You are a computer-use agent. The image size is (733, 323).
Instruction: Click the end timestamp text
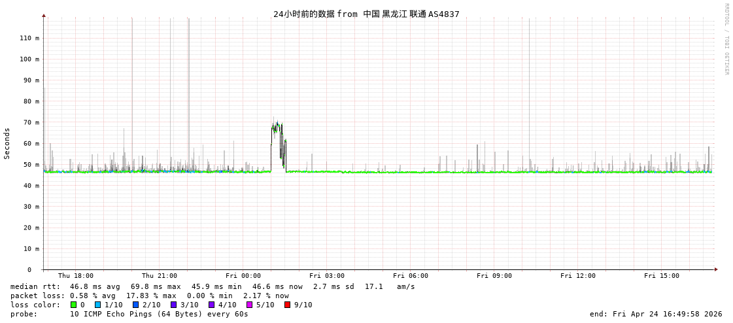point(656,314)
